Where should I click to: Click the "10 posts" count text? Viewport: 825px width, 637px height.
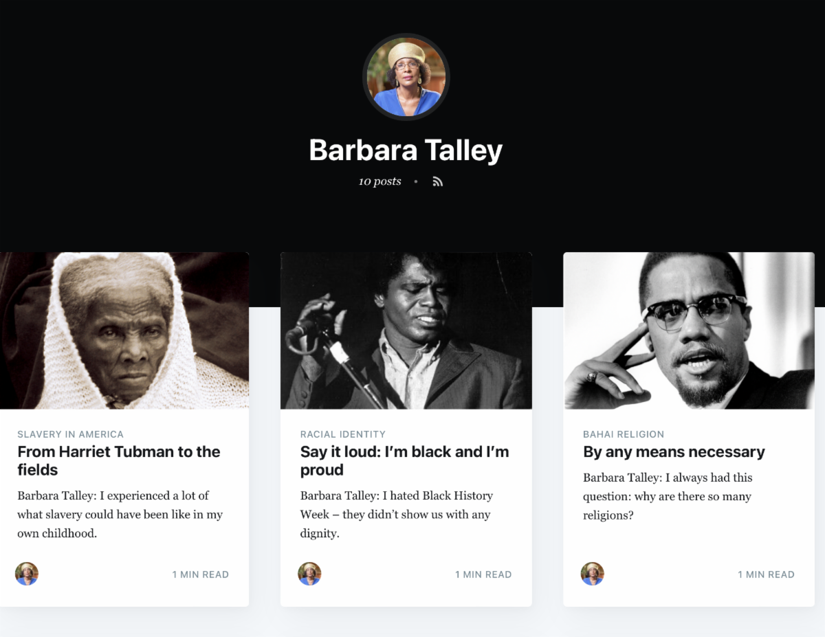coord(379,182)
